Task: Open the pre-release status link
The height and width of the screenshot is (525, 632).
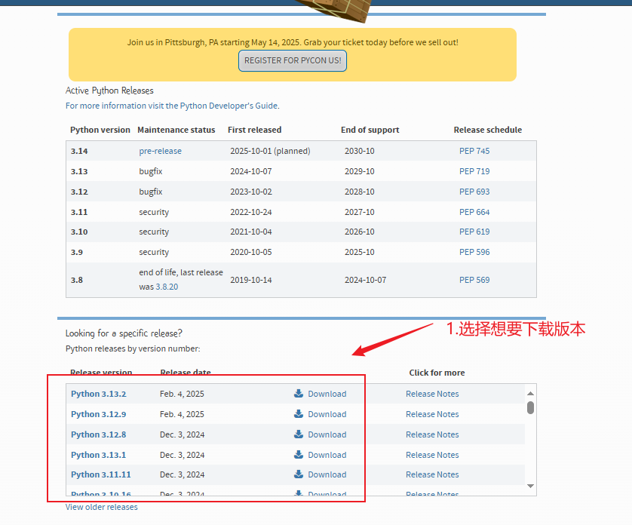Action: (161, 151)
